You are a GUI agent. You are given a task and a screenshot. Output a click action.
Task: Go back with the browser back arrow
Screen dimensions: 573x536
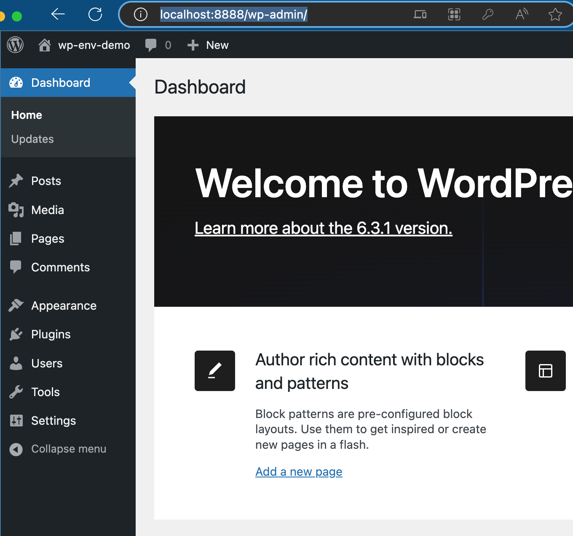(58, 14)
